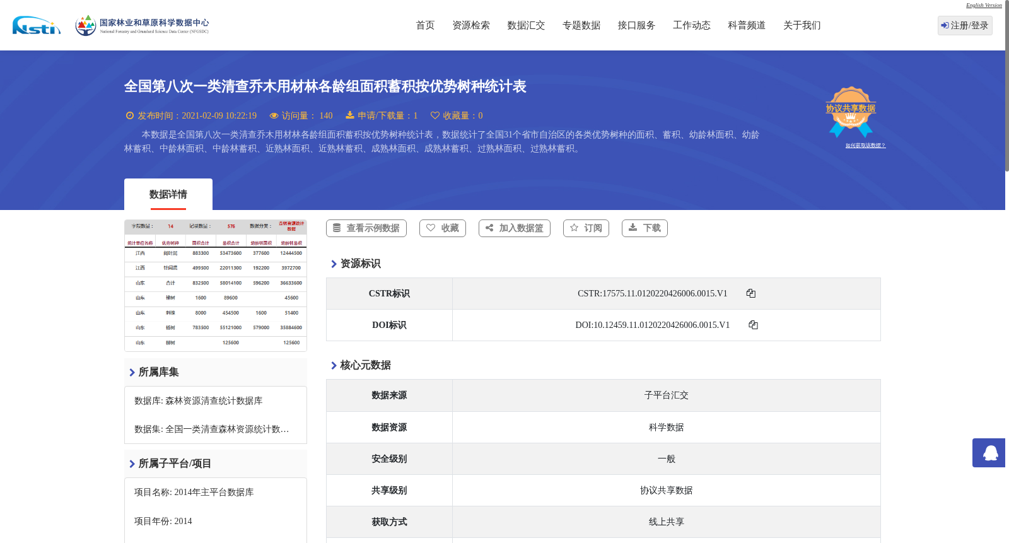Screen dimensions: 1009x543
Task: Open the sample data table thumbnail
Action: [x=216, y=286]
